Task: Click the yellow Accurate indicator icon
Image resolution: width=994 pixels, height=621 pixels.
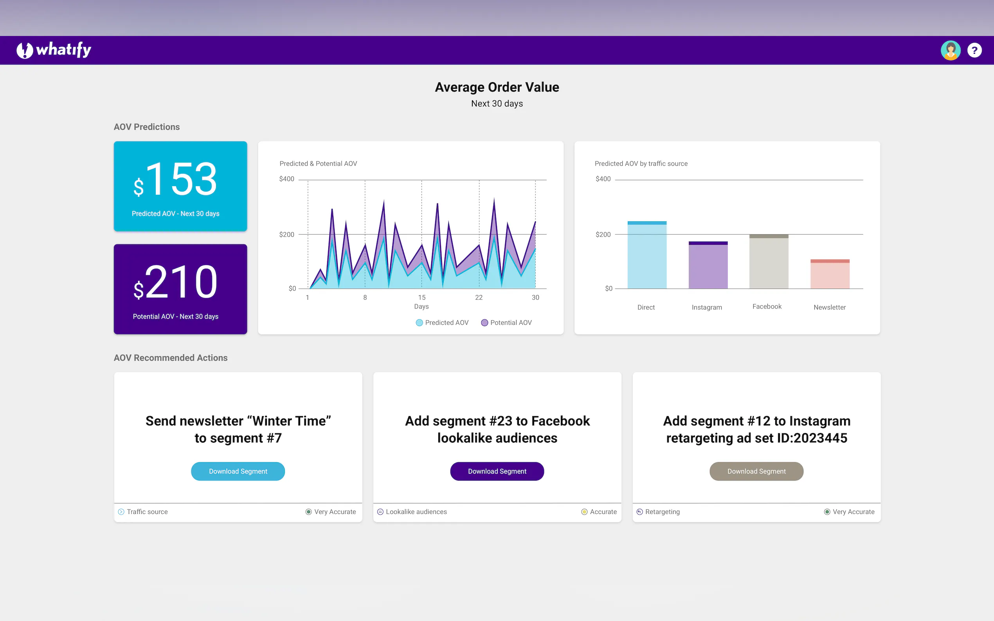Action: [584, 512]
